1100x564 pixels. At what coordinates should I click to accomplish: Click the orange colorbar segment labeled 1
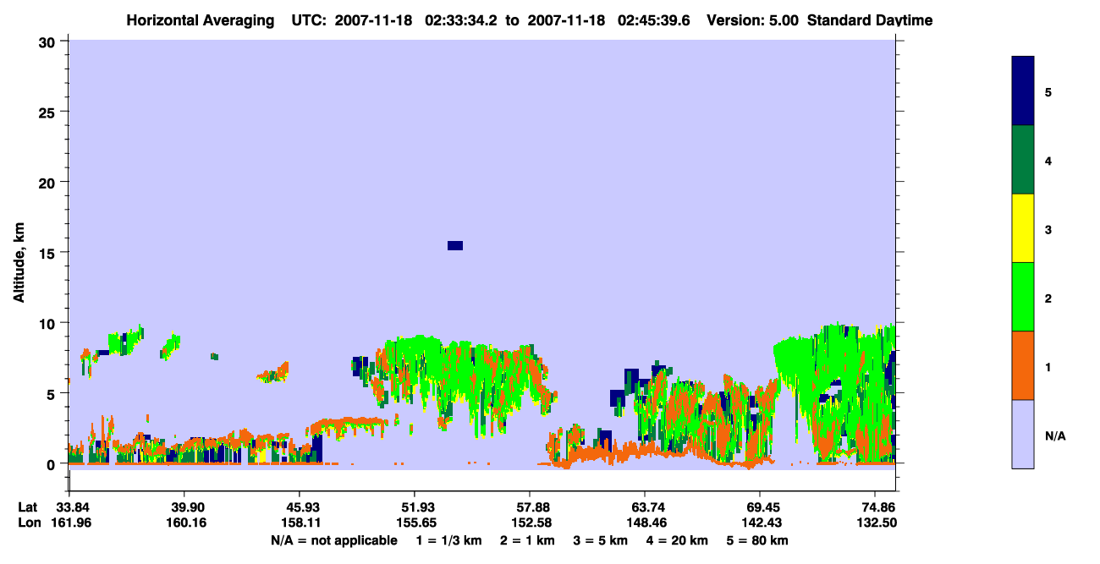pyautogui.click(x=1023, y=365)
